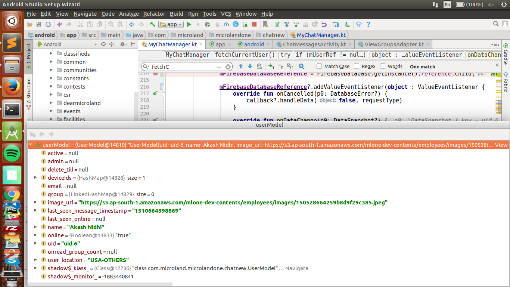Click the Scroll from Source target icon
The height and width of the screenshot is (287, 510).
[x=103, y=44]
